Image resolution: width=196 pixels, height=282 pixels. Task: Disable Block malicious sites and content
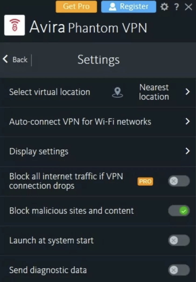[x=179, y=211]
